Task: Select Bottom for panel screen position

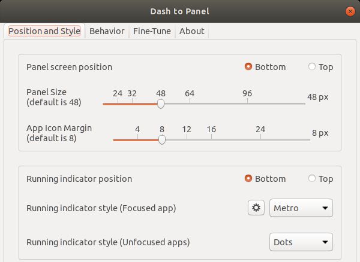Action: coord(265,67)
